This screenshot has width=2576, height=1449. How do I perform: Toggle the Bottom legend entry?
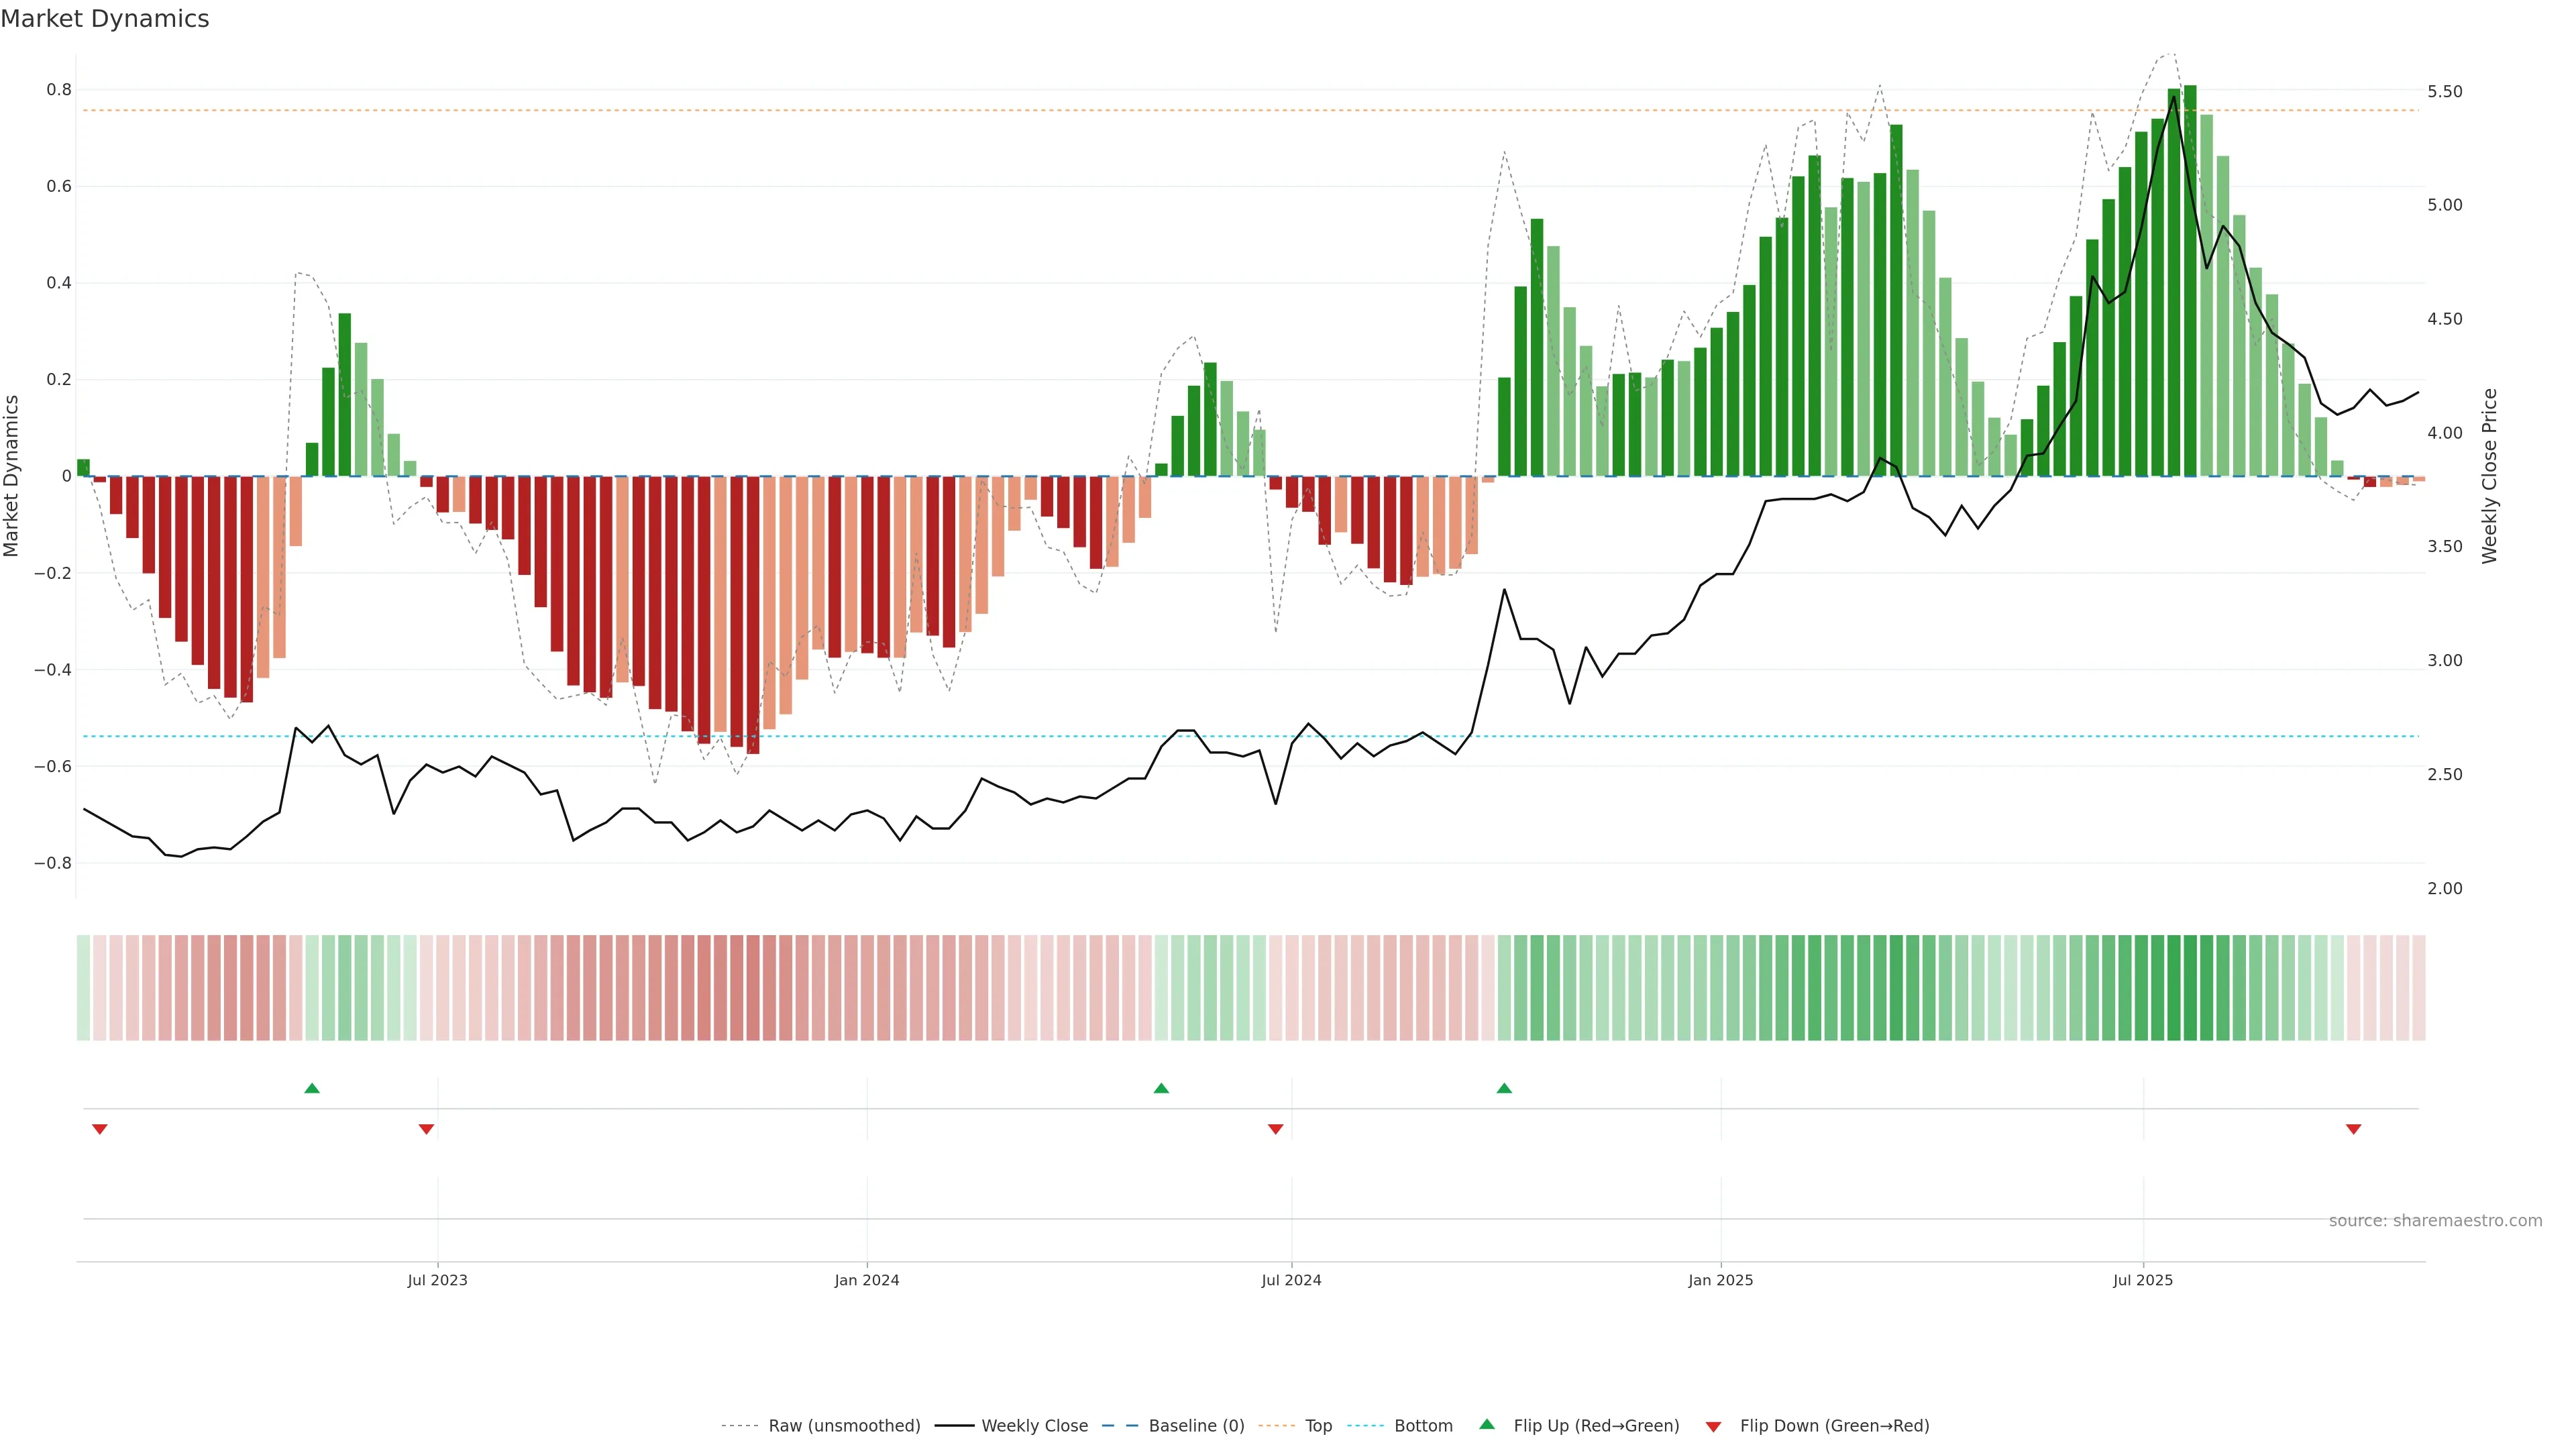[1423, 1426]
